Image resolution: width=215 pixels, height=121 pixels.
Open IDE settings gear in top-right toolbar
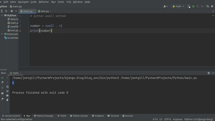tap(212, 6)
